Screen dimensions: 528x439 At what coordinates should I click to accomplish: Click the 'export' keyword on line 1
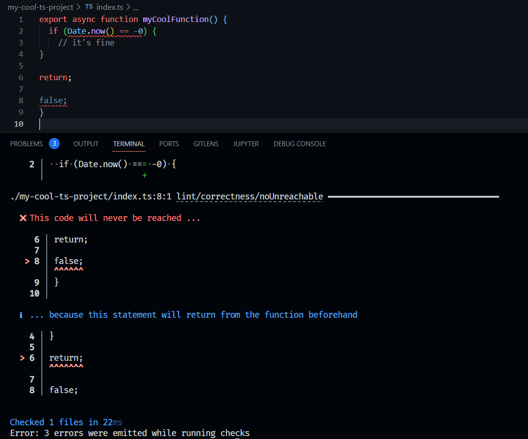[x=53, y=20]
